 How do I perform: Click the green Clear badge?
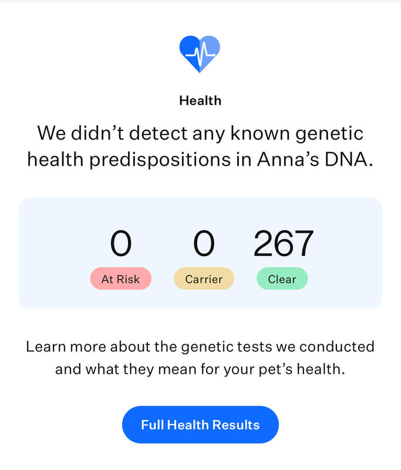[282, 278]
